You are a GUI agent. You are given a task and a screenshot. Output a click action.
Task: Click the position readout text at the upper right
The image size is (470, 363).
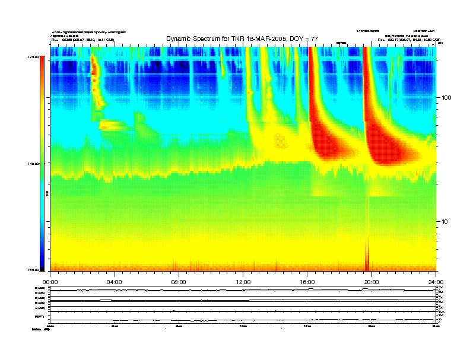[x=409, y=40]
